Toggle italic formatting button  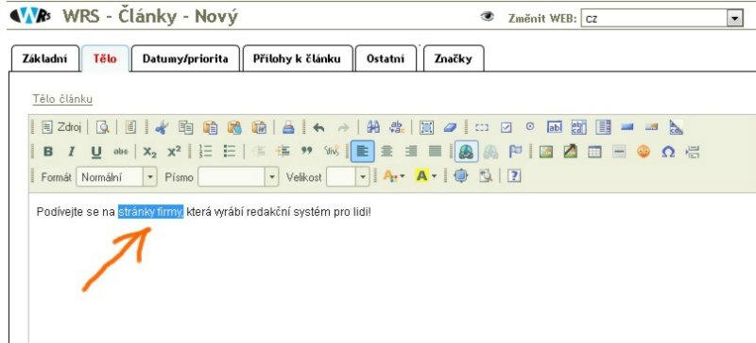[x=72, y=152]
